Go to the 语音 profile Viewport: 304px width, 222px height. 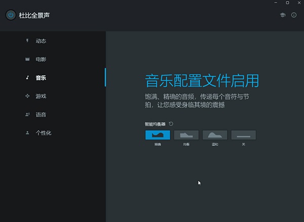pos(41,115)
